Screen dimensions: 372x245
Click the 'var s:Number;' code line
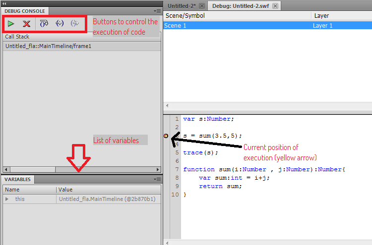tap(208, 119)
